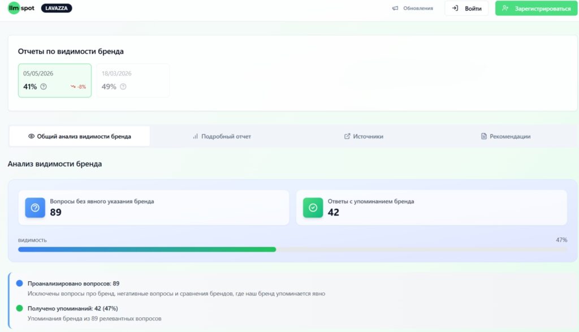Click the Зарегистрироваться sign-up button
Viewport: 579px width, 332px height.
(536, 8)
